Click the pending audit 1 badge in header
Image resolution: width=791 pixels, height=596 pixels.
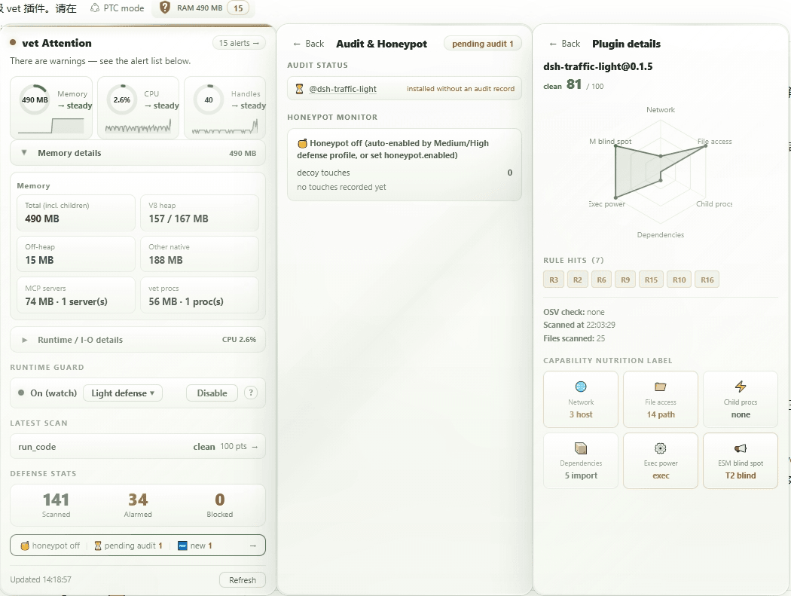[483, 44]
